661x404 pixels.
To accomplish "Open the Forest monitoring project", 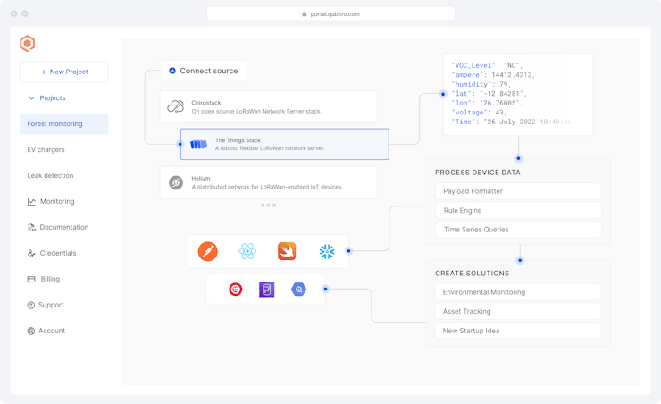I will click(64, 124).
